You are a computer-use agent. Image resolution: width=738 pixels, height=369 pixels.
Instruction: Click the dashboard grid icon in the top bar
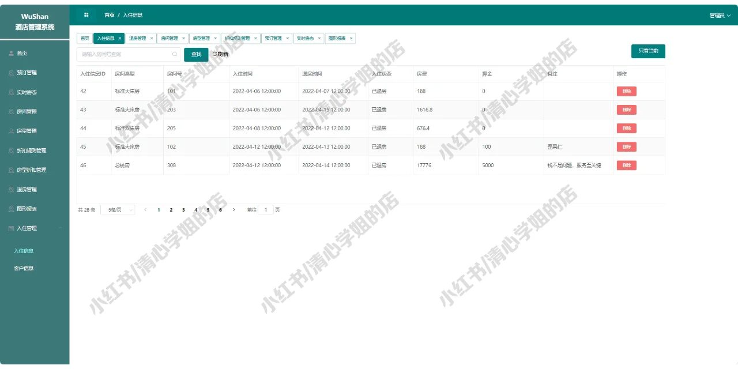pyautogui.click(x=86, y=14)
